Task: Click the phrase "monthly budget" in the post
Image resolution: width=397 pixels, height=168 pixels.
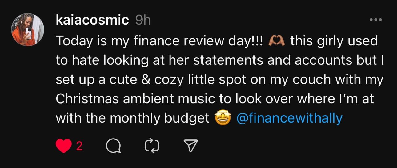Action: [160, 118]
